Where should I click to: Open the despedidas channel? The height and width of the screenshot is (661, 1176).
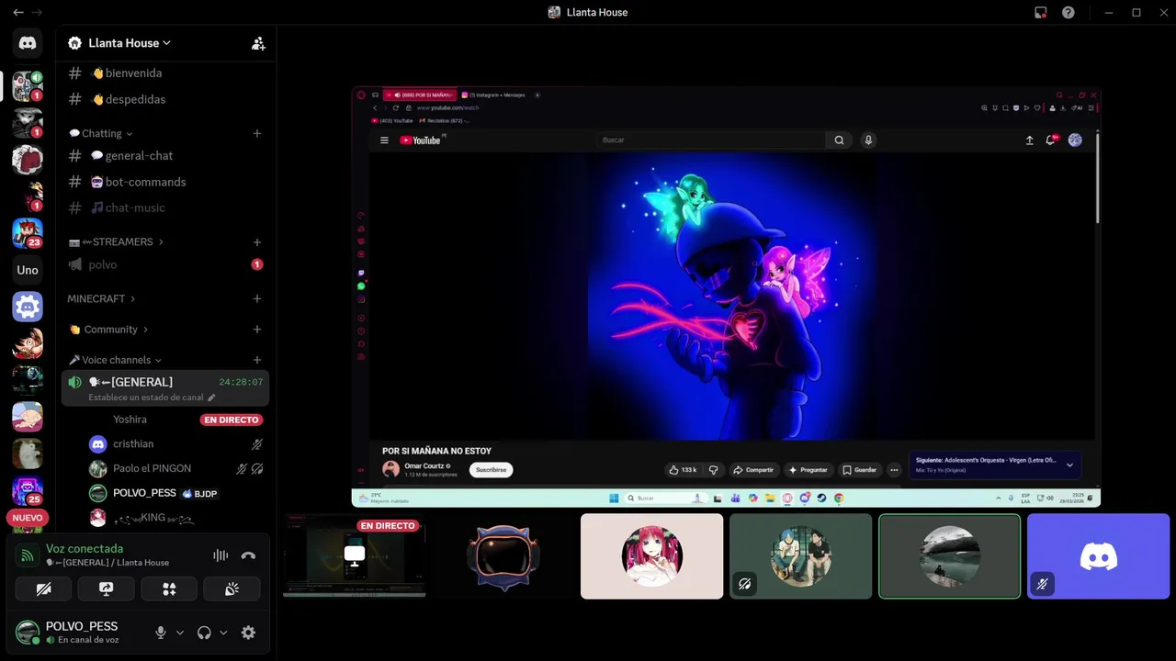point(165,99)
